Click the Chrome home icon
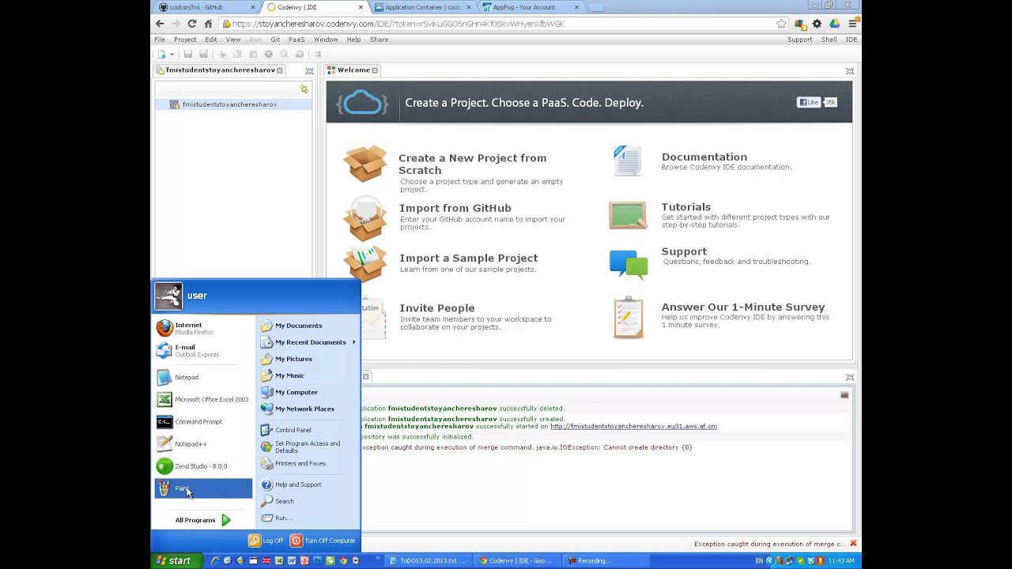The height and width of the screenshot is (569, 1012). (208, 24)
